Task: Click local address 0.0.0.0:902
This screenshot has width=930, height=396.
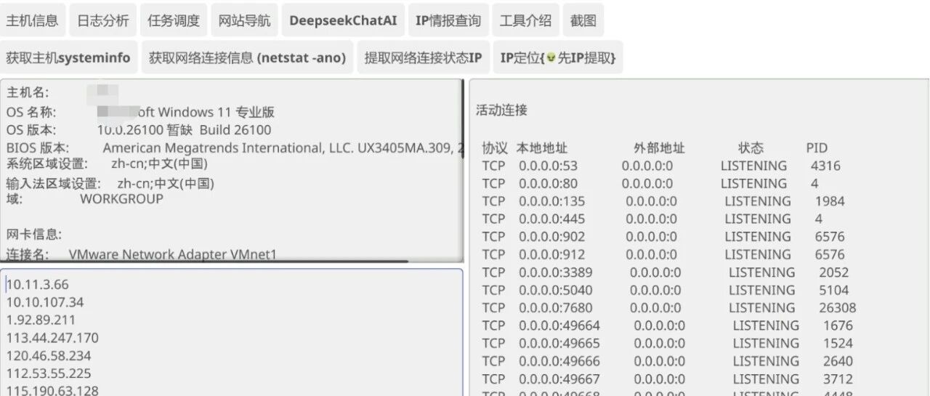Action: click(552, 236)
